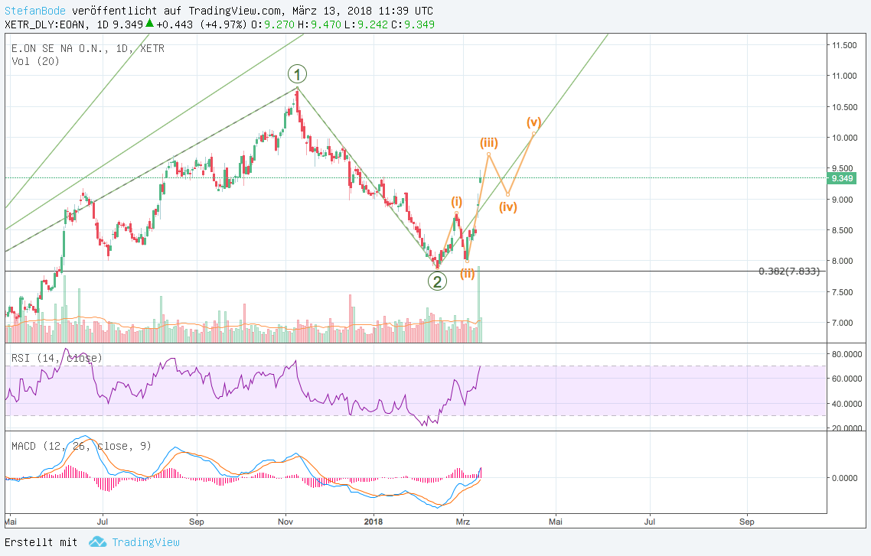Image resolution: width=871 pixels, height=556 pixels.
Task: Click the 7.000 price axis label
Action: pyautogui.click(x=842, y=323)
